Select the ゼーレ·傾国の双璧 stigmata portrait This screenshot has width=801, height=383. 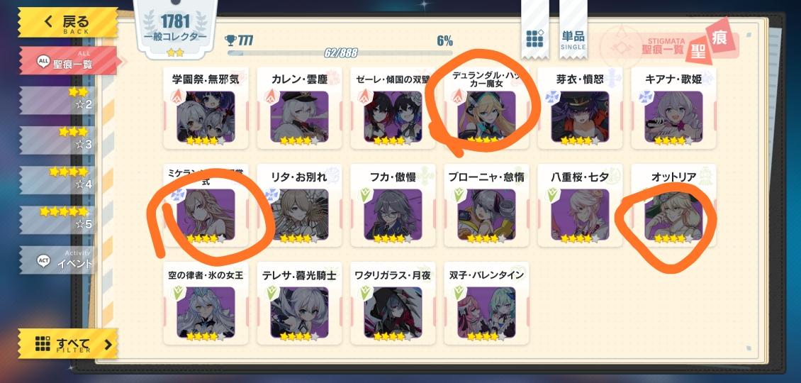(x=393, y=116)
